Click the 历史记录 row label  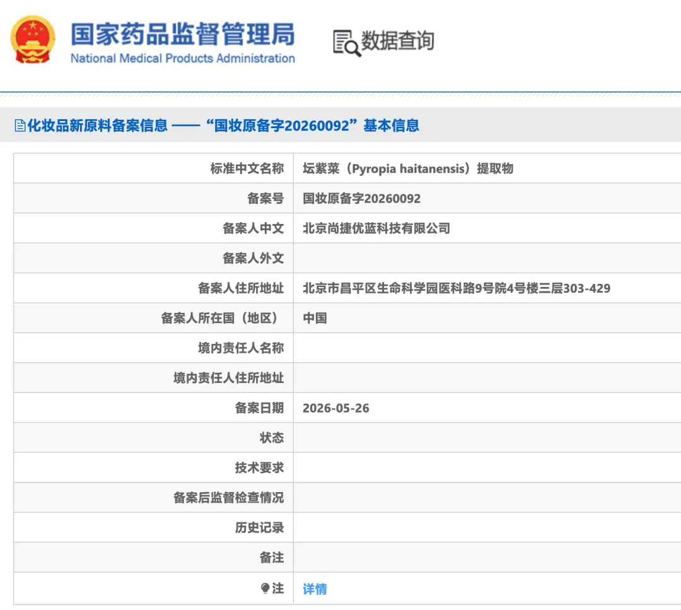click(259, 527)
